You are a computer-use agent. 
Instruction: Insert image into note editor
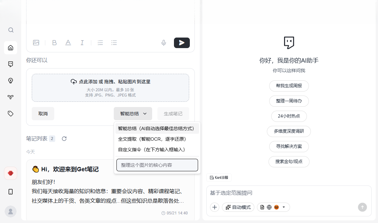point(36,43)
